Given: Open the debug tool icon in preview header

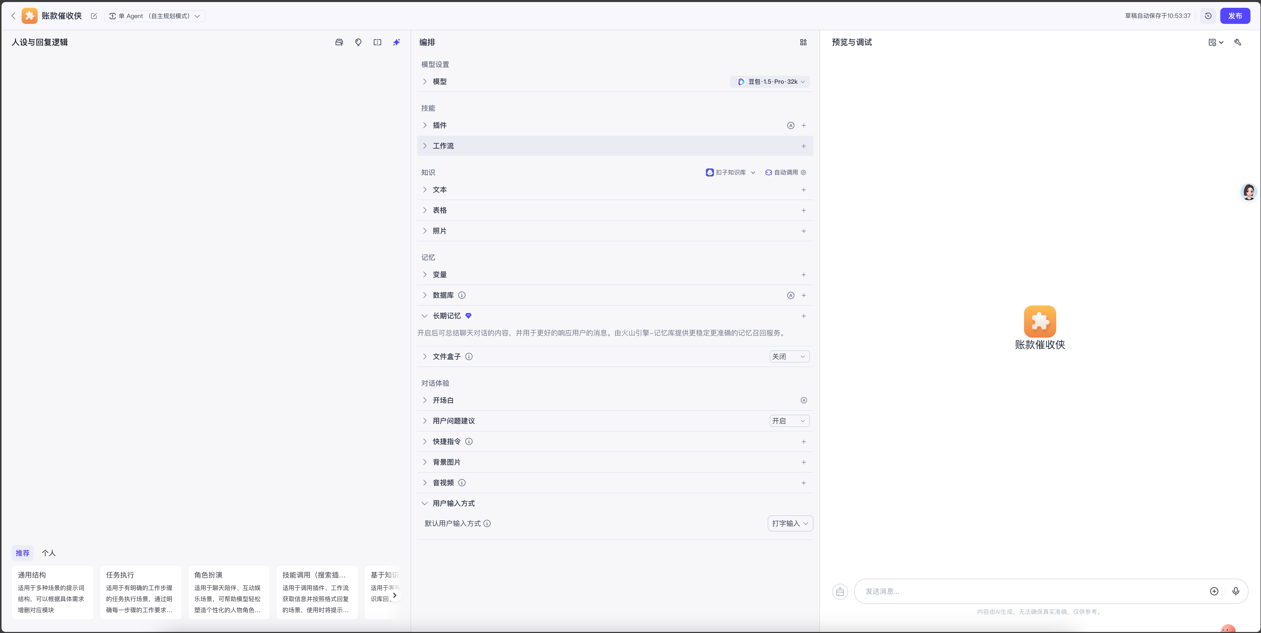Looking at the screenshot, I should [1237, 42].
